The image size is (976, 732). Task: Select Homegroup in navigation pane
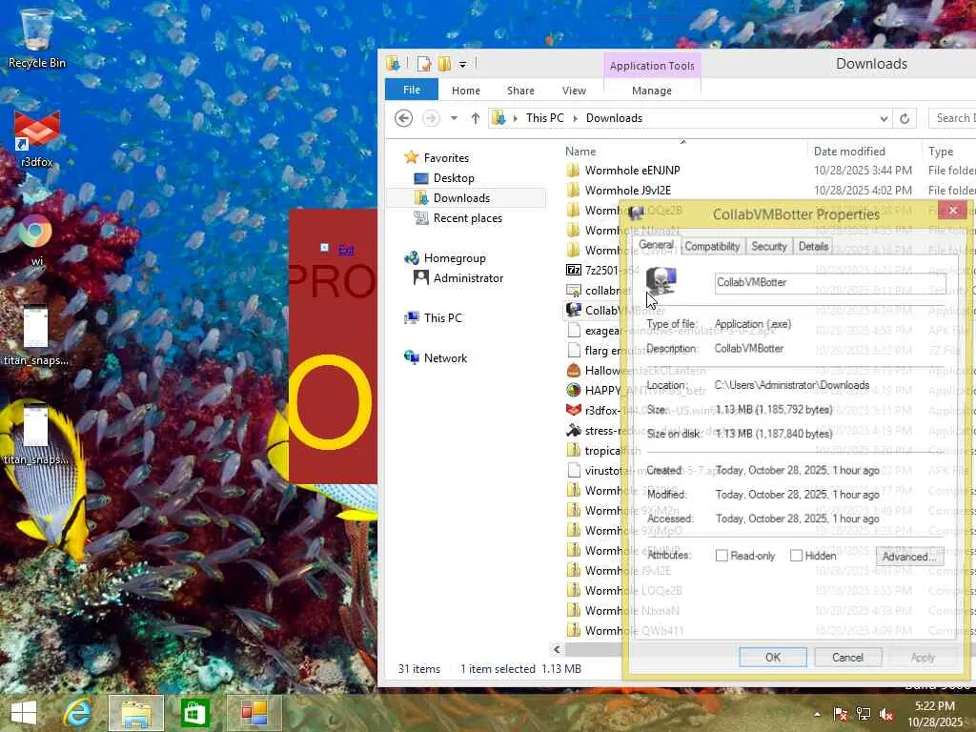coord(455,258)
